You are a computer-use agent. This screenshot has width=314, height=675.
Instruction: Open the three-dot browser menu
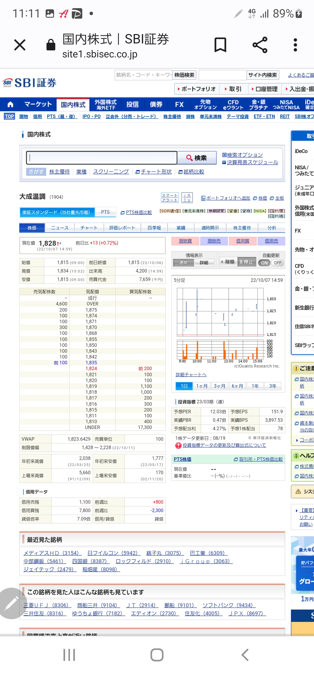[295, 45]
